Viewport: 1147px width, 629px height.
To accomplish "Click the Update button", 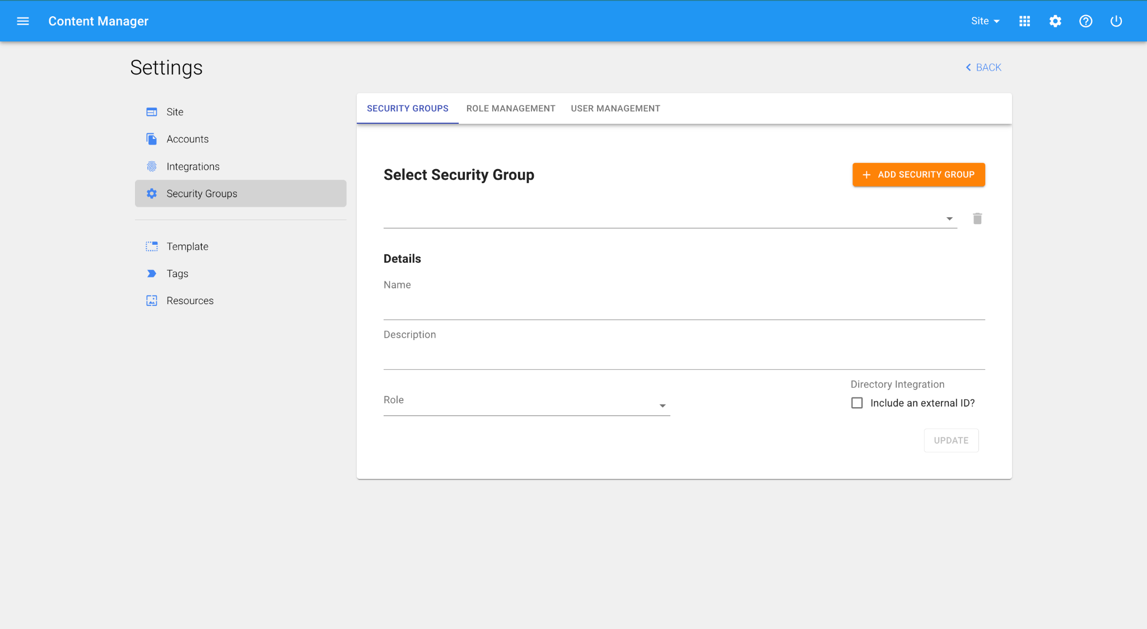I will click(x=951, y=440).
